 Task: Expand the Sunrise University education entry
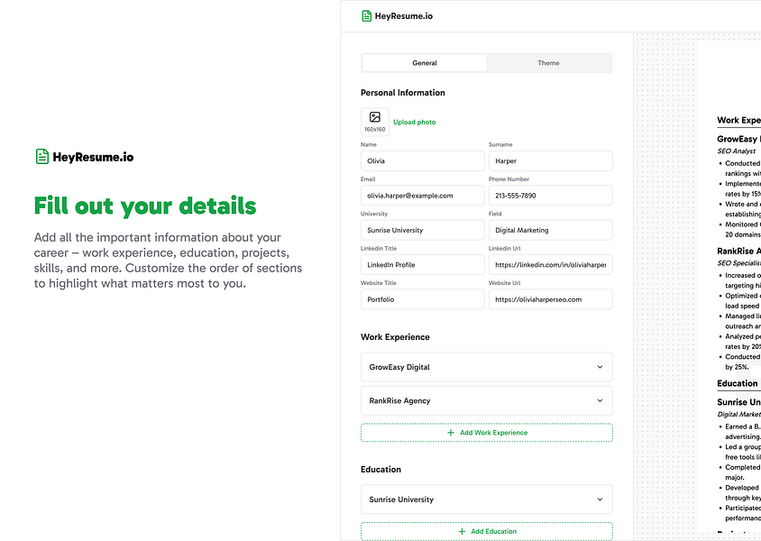pos(486,500)
